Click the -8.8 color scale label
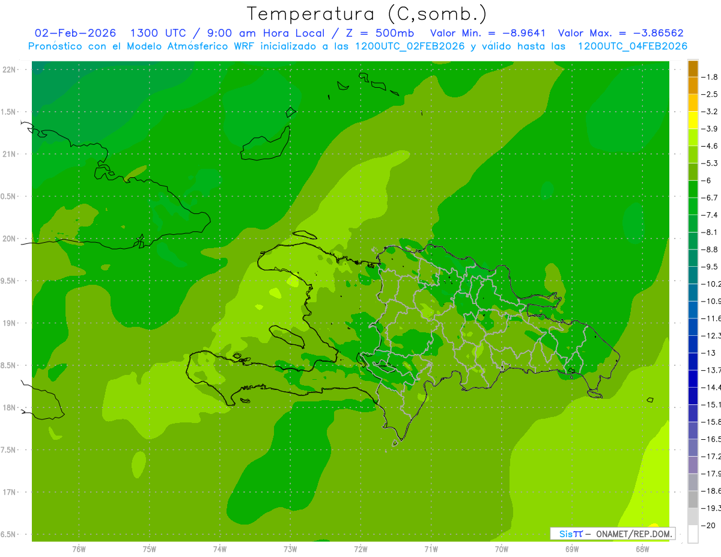The height and width of the screenshot is (557, 721). (x=710, y=249)
